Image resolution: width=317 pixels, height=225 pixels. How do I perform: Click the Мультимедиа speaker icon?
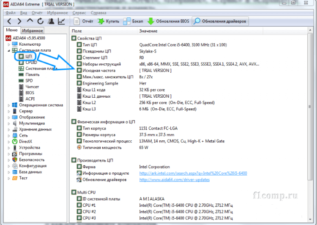14,123
